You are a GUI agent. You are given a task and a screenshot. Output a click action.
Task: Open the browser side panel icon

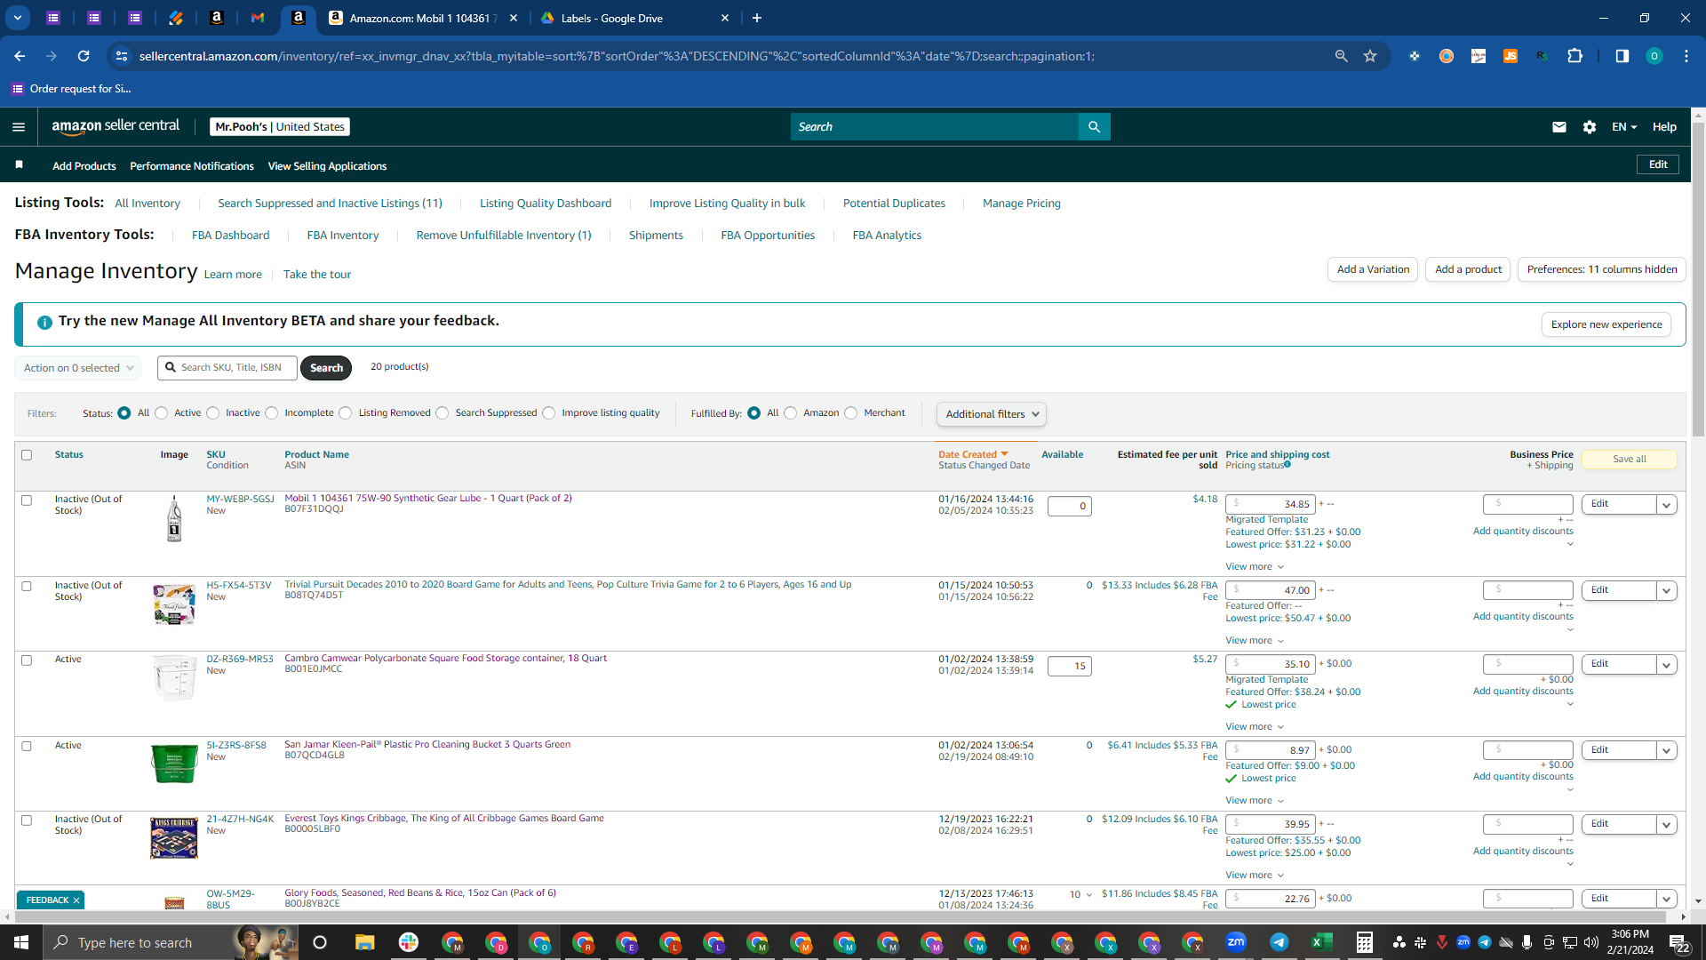pos(1622,56)
